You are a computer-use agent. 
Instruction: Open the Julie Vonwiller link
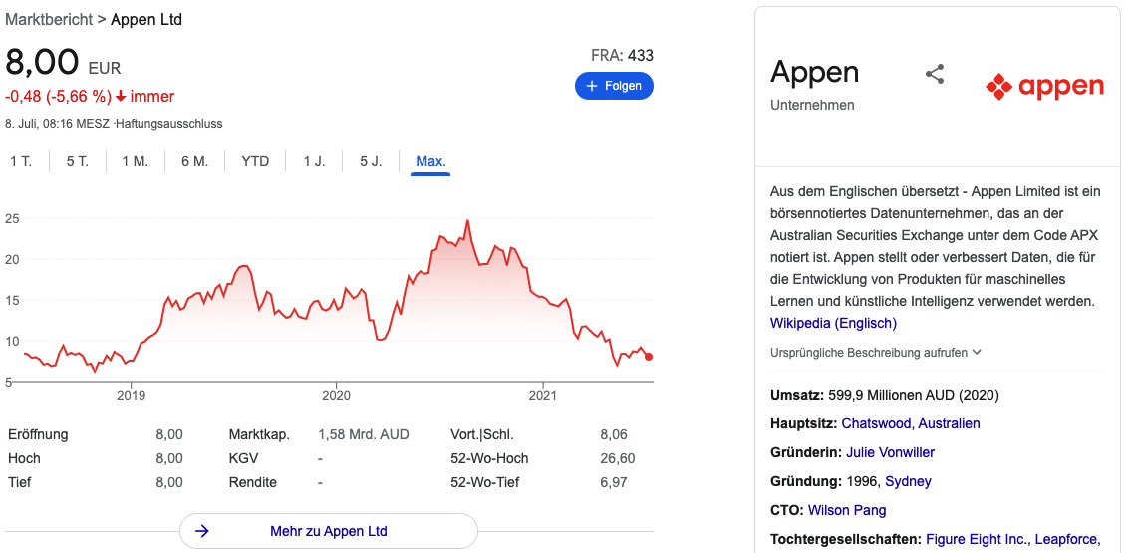point(891,452)
